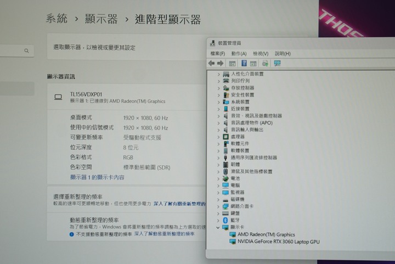Click Forward arrow in Device Manager toolbar
395x264 pixels.
[x=220, y=63]
